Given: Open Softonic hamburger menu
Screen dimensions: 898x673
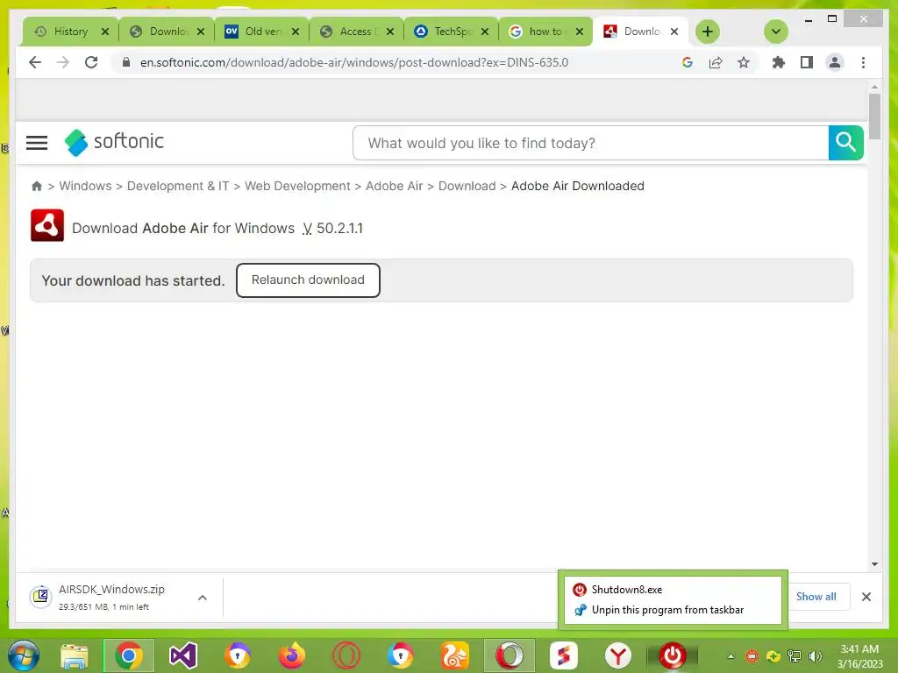Looking at the screenshot, I should click(x=37, y=143).
